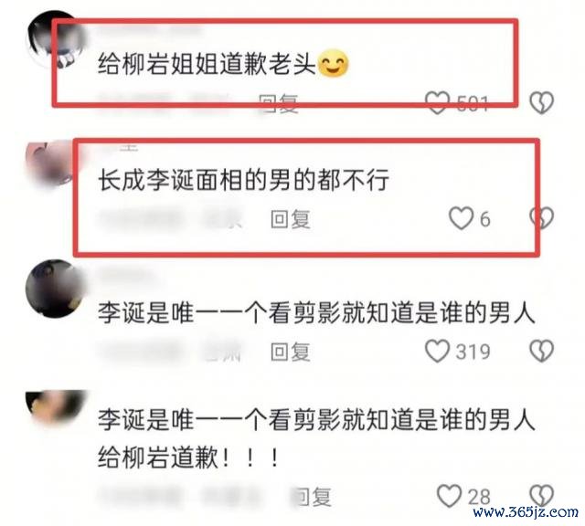Screen dimensions: 585x526
Task: Tap broken heart beside 28 likes
Action: coord(542,496)
